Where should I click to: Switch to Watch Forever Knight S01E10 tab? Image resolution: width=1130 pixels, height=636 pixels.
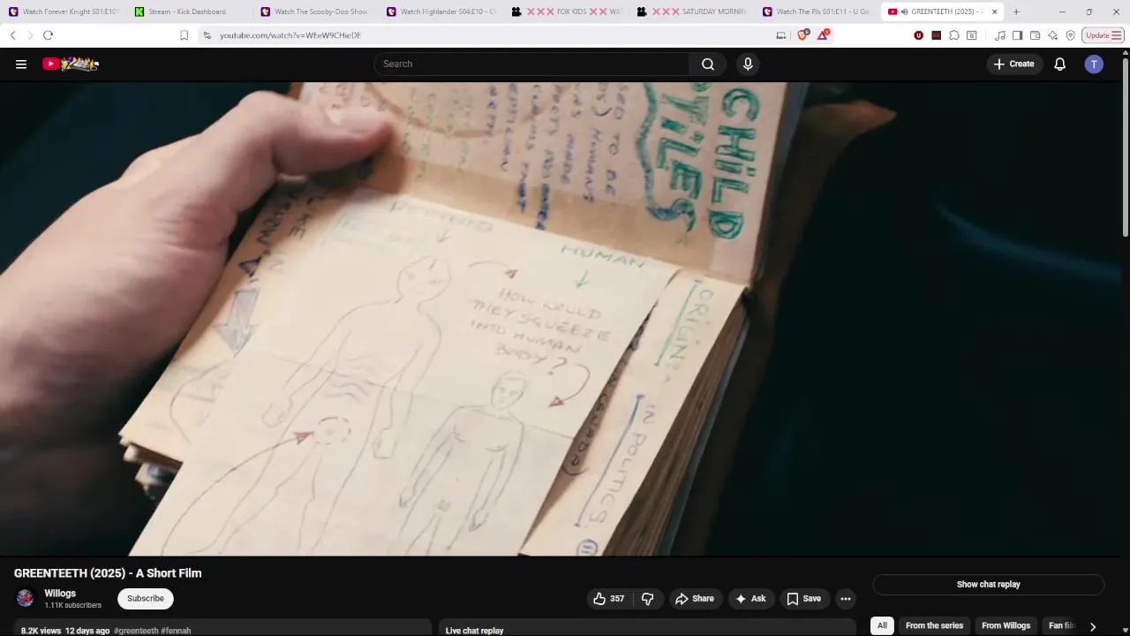(64, 11)
